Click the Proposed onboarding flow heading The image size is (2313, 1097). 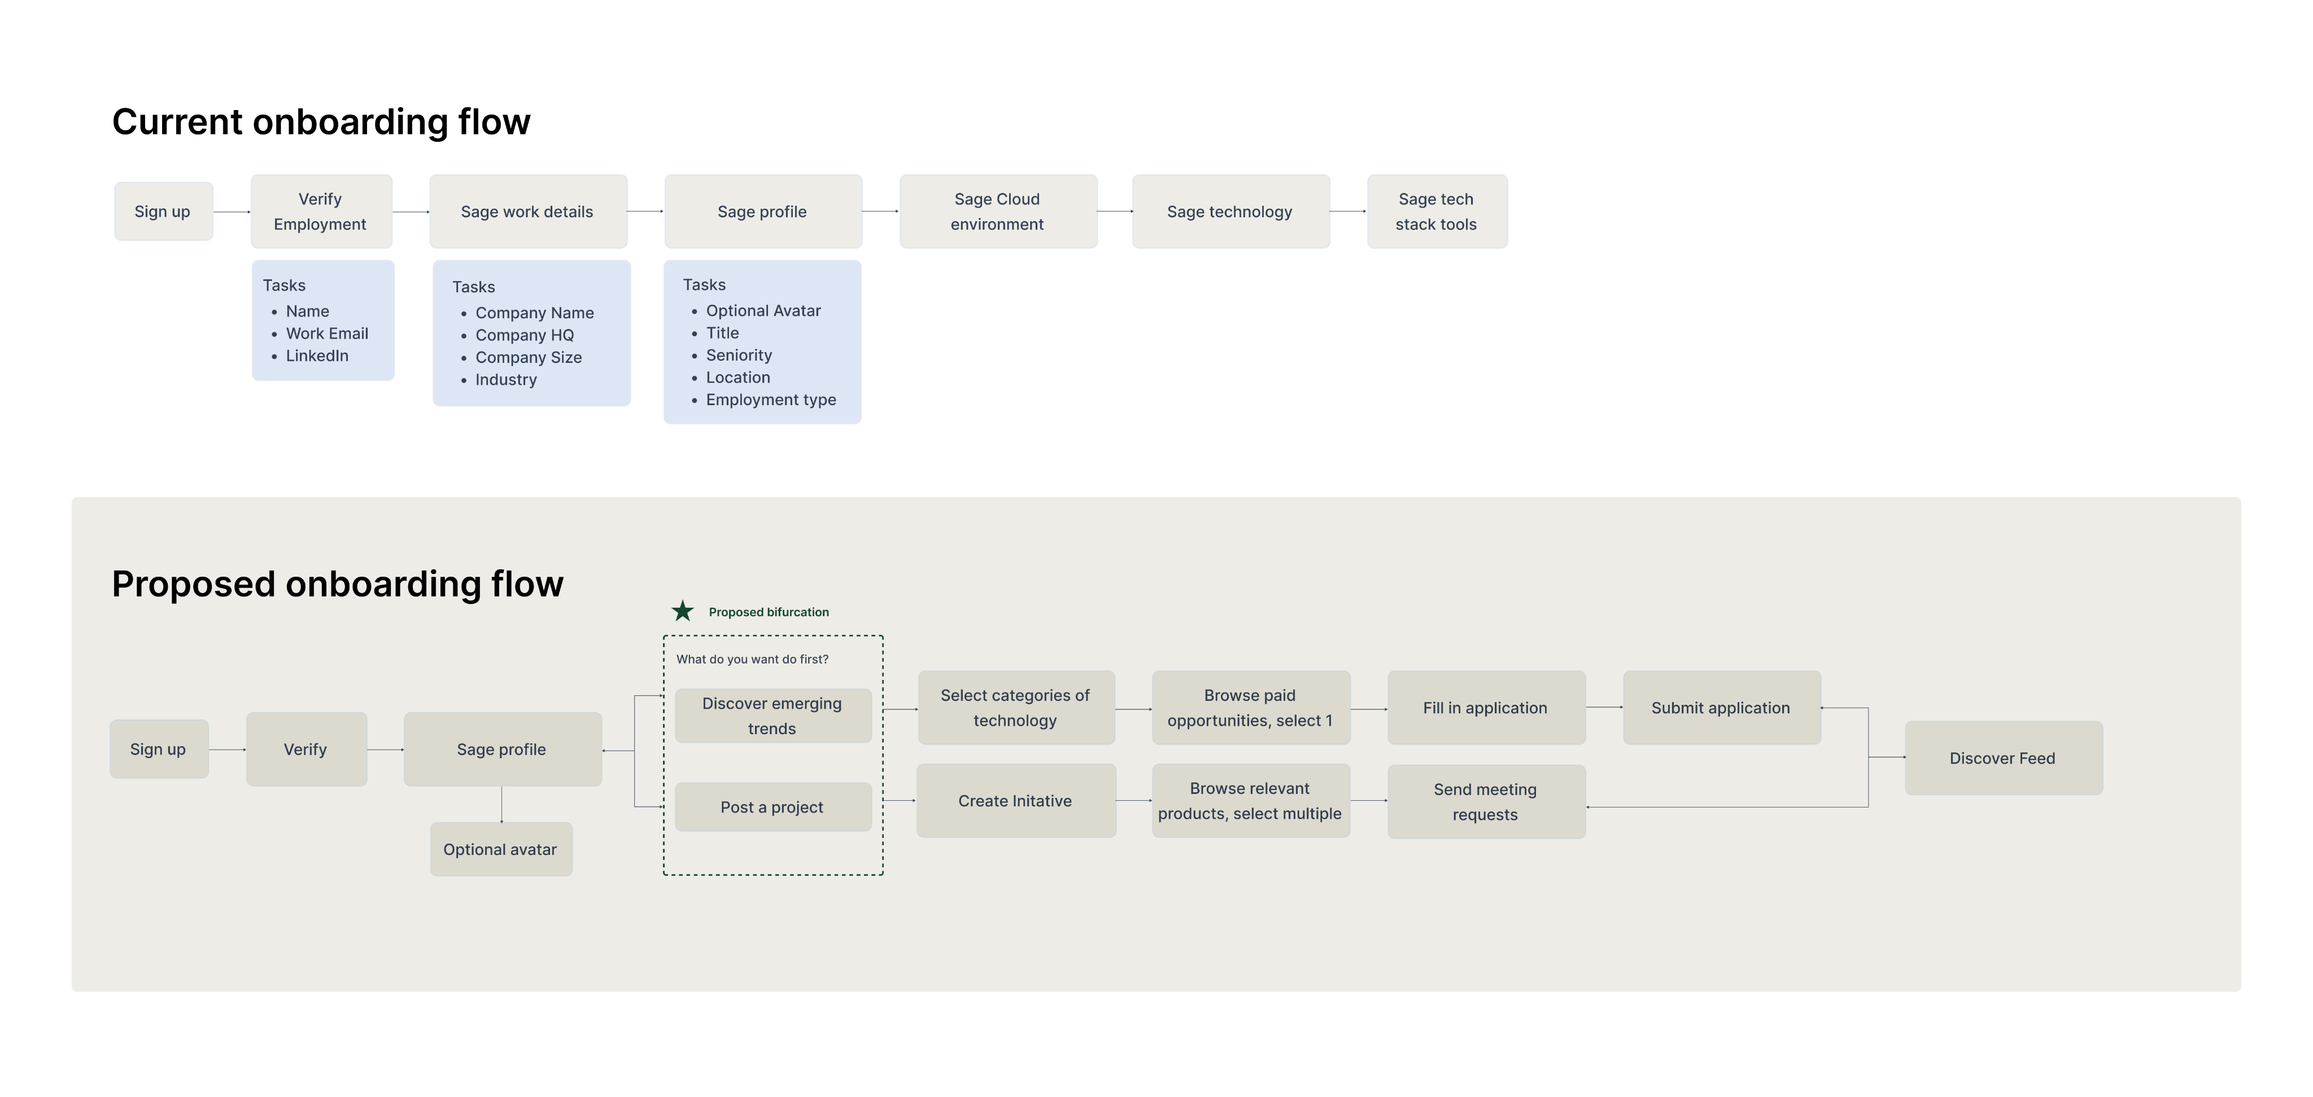338,584
